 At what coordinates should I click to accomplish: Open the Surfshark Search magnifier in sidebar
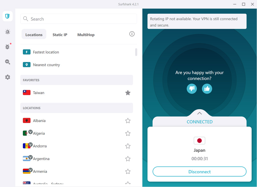click(x=7, y=62)
